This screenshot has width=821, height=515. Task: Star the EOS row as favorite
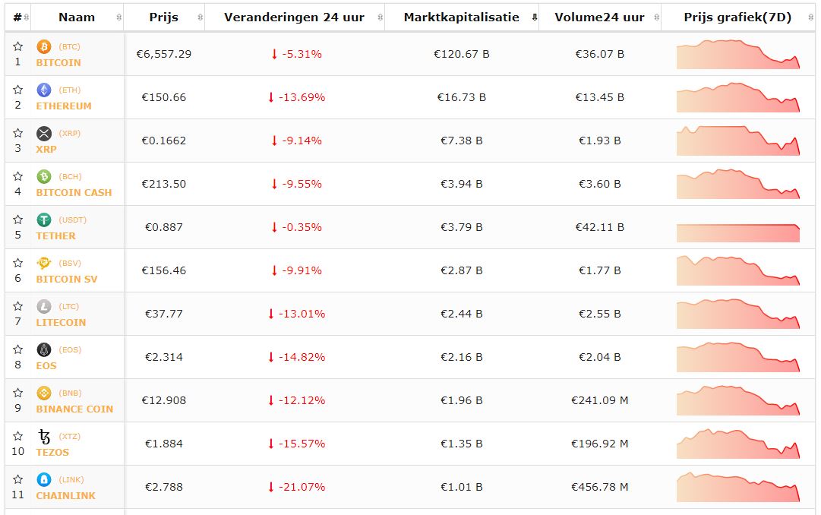coord(18,350)
